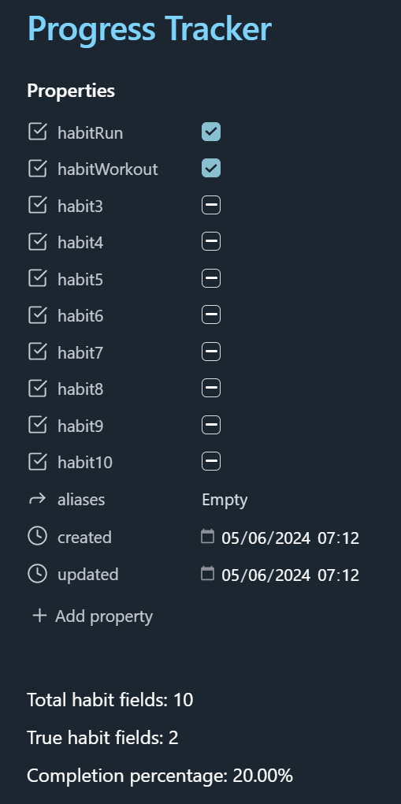Click the Add property button
Viewport: 401px width, 804px height.
[x=93, y=616]
